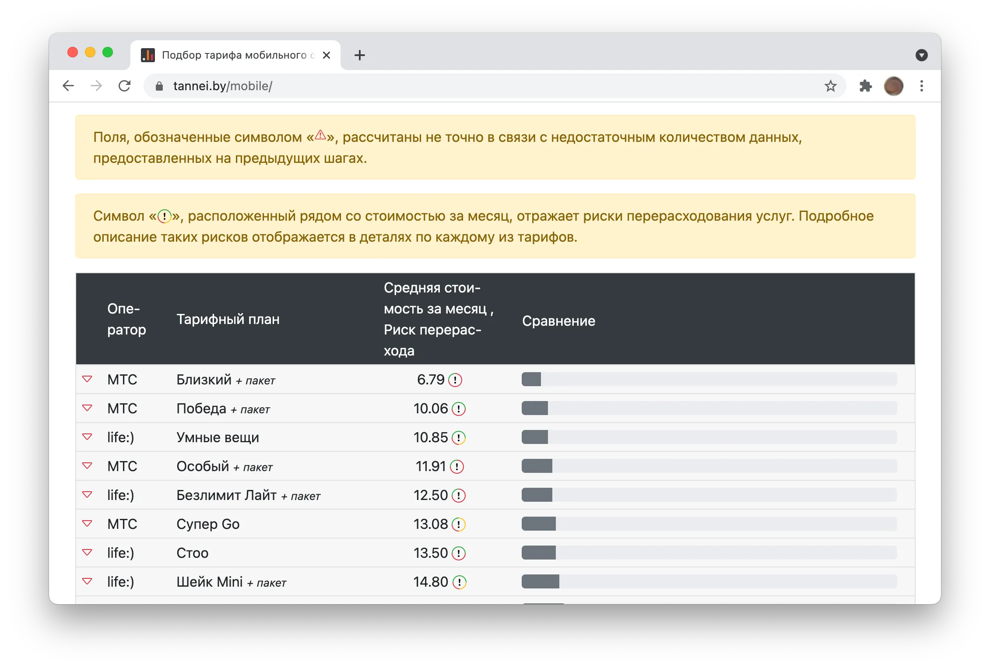This screenshot has width=990, height=669.
Task: Select the Подбор тарифа мобильного tab
Action: 235,55
